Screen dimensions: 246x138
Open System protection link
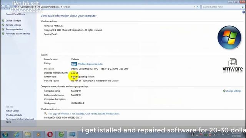pyautogui.click(x=14, y=29)
